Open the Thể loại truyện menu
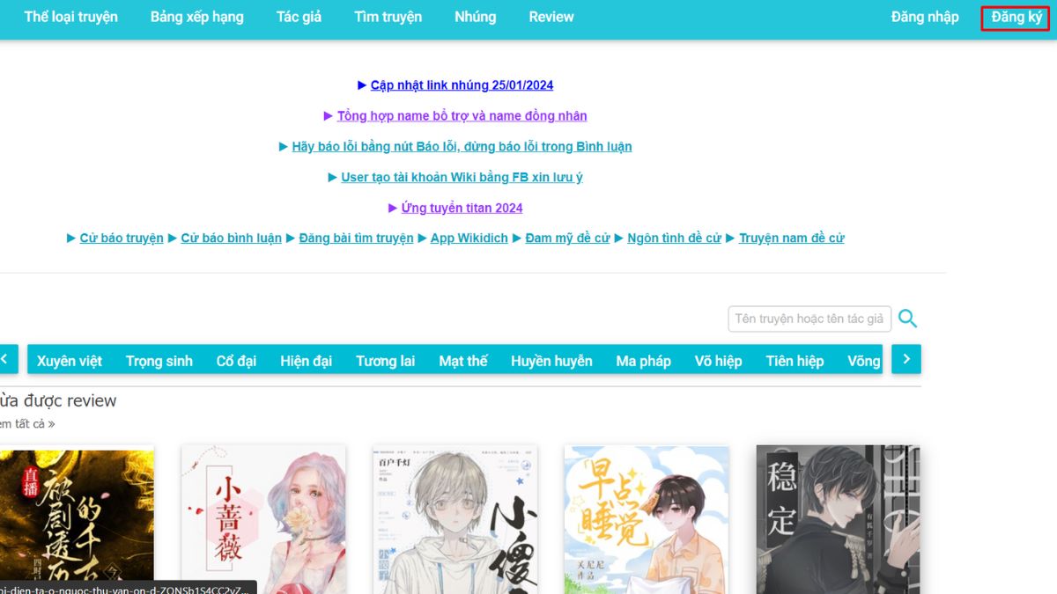The width and height of the screenshot is (1057, 594). (x=70, y=17)
